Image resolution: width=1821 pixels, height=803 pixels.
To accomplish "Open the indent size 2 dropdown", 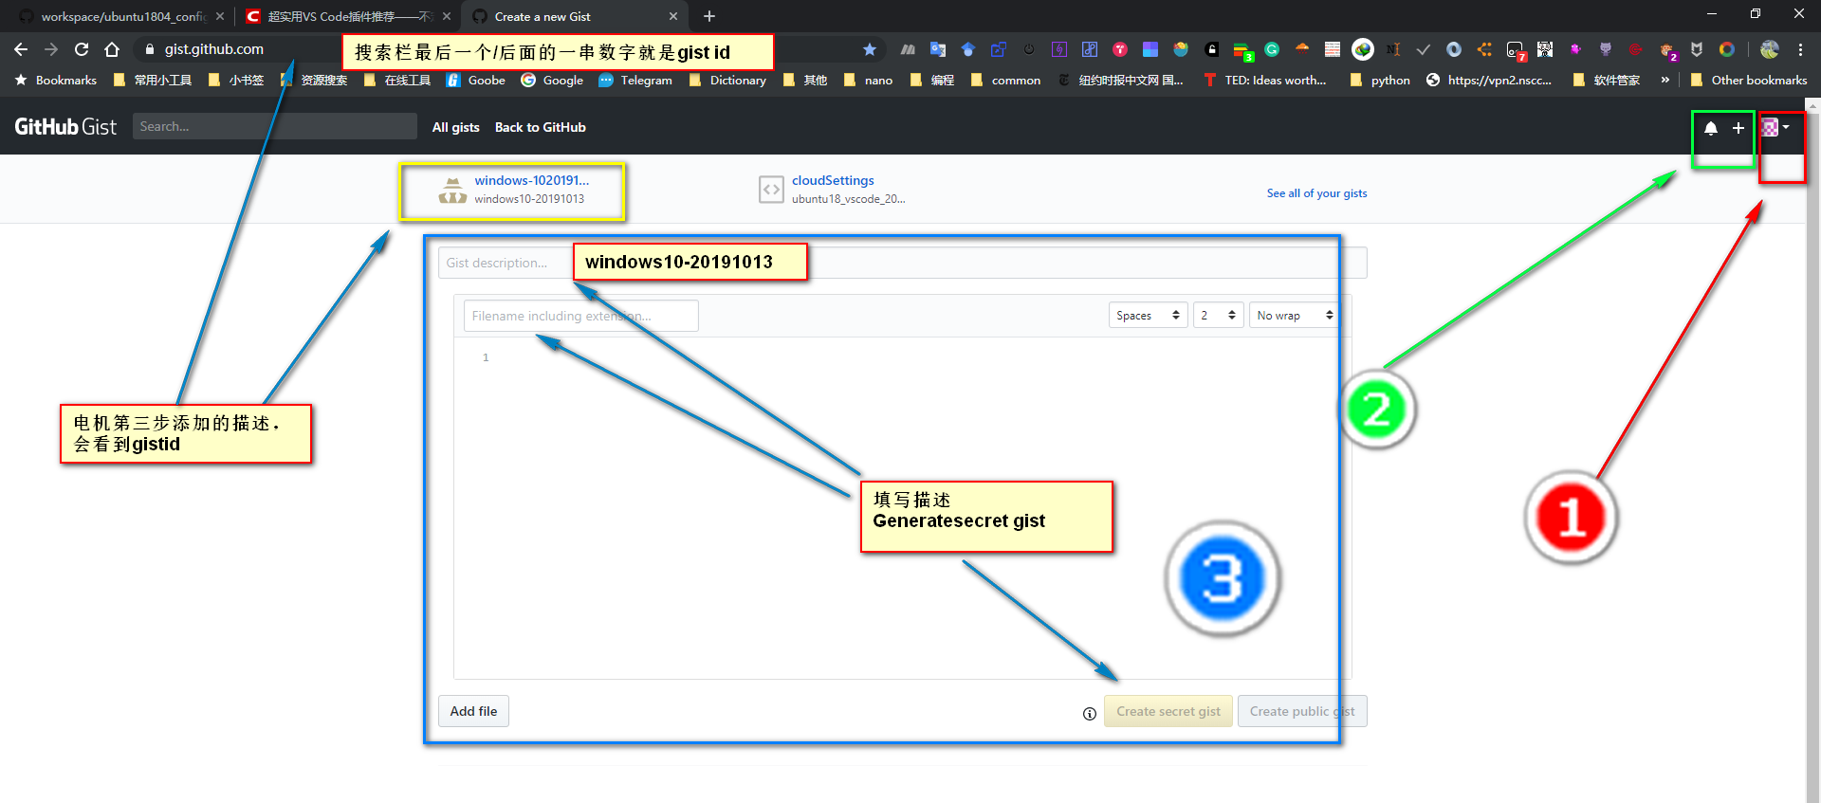I will click(x=1218, y=316).
